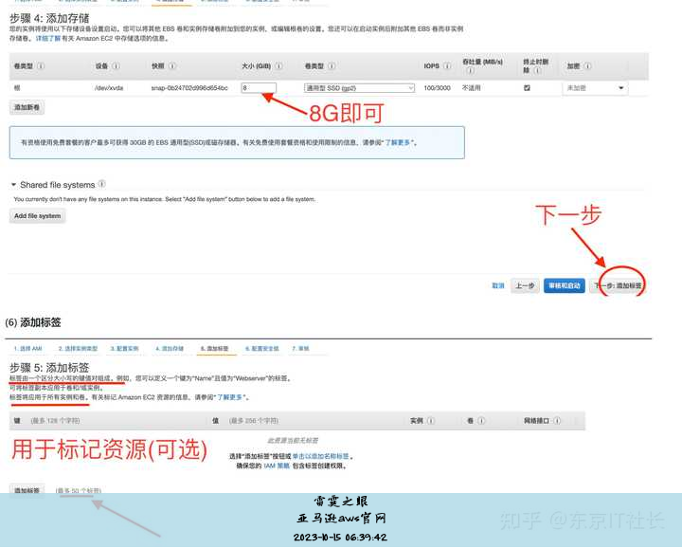This screenshot has height=548, width=682.
Task: Open the IAM 策略 link
Action: [277, 466]
